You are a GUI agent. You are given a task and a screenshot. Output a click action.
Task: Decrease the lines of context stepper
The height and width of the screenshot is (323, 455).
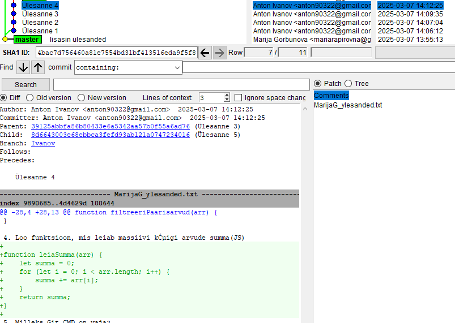point(227,100)
